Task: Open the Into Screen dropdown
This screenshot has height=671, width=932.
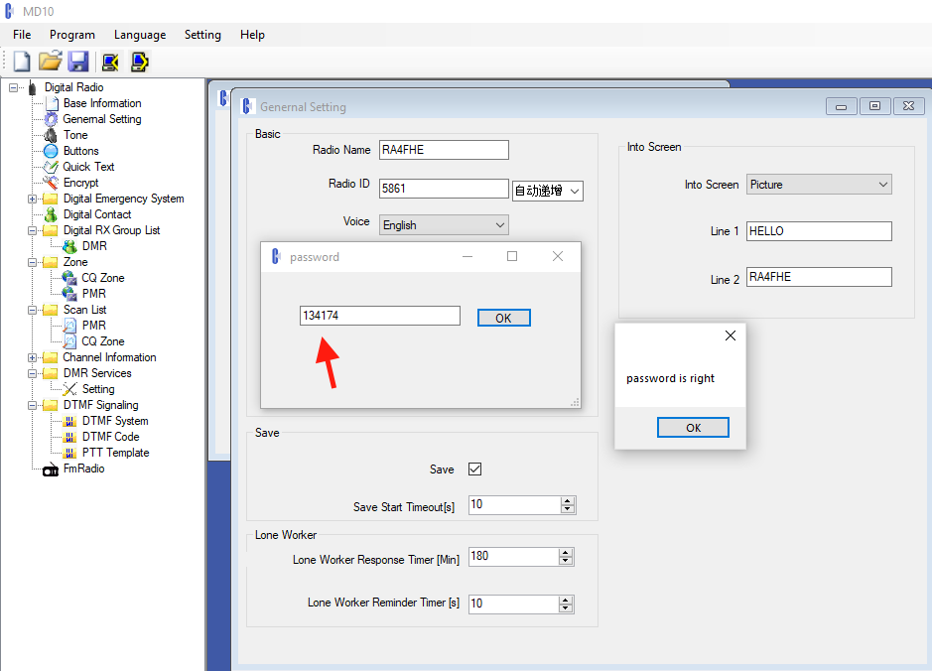Action: [x=819, y=185]
